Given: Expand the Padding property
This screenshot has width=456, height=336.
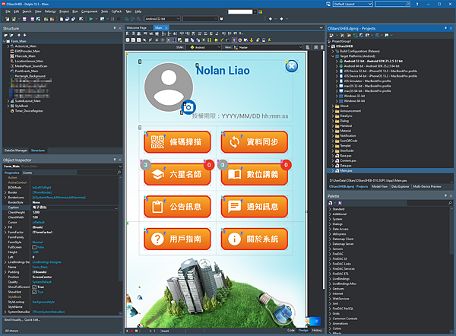Looking at the screenshot, I should 5,272.
